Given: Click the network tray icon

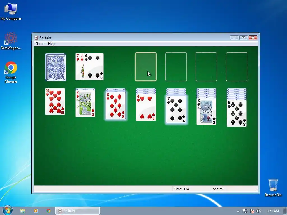Looking at the screenshot, I should [245, 211].
